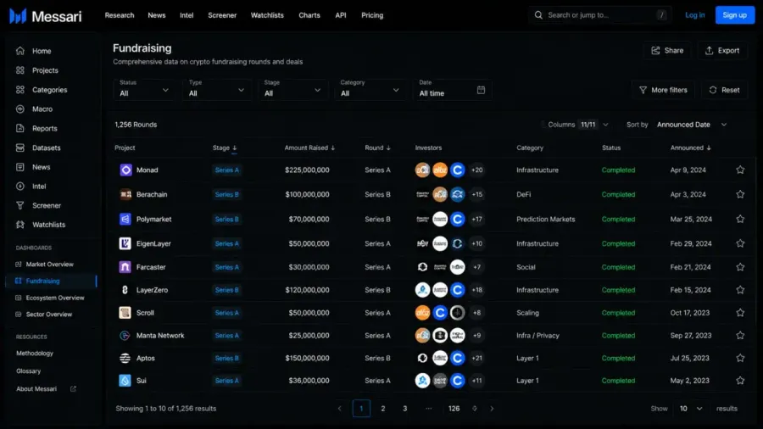This screenshot has height=429, width=763.
Task: Open Reports in the sidebar
Action: pyautogui.click(x=37, y=128)
